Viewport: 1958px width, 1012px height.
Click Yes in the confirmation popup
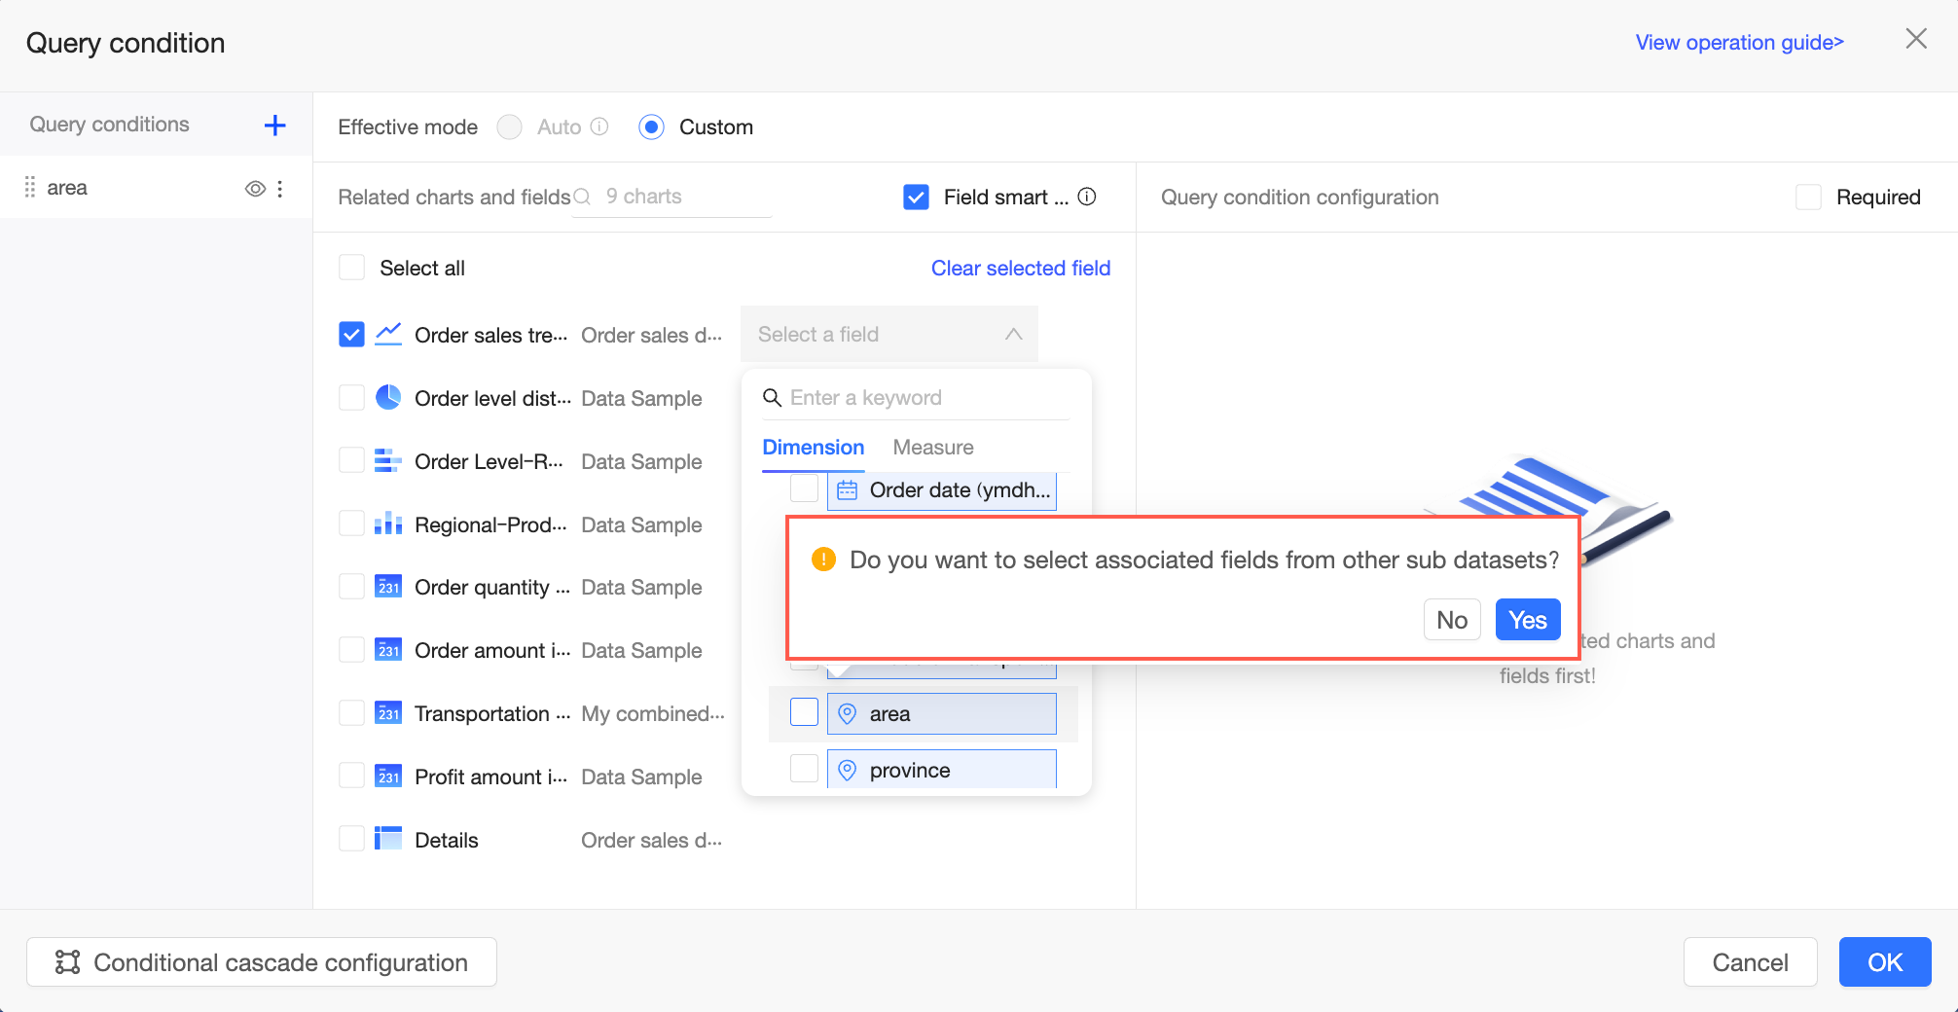pyautogui.click(x=1527, y=620)
